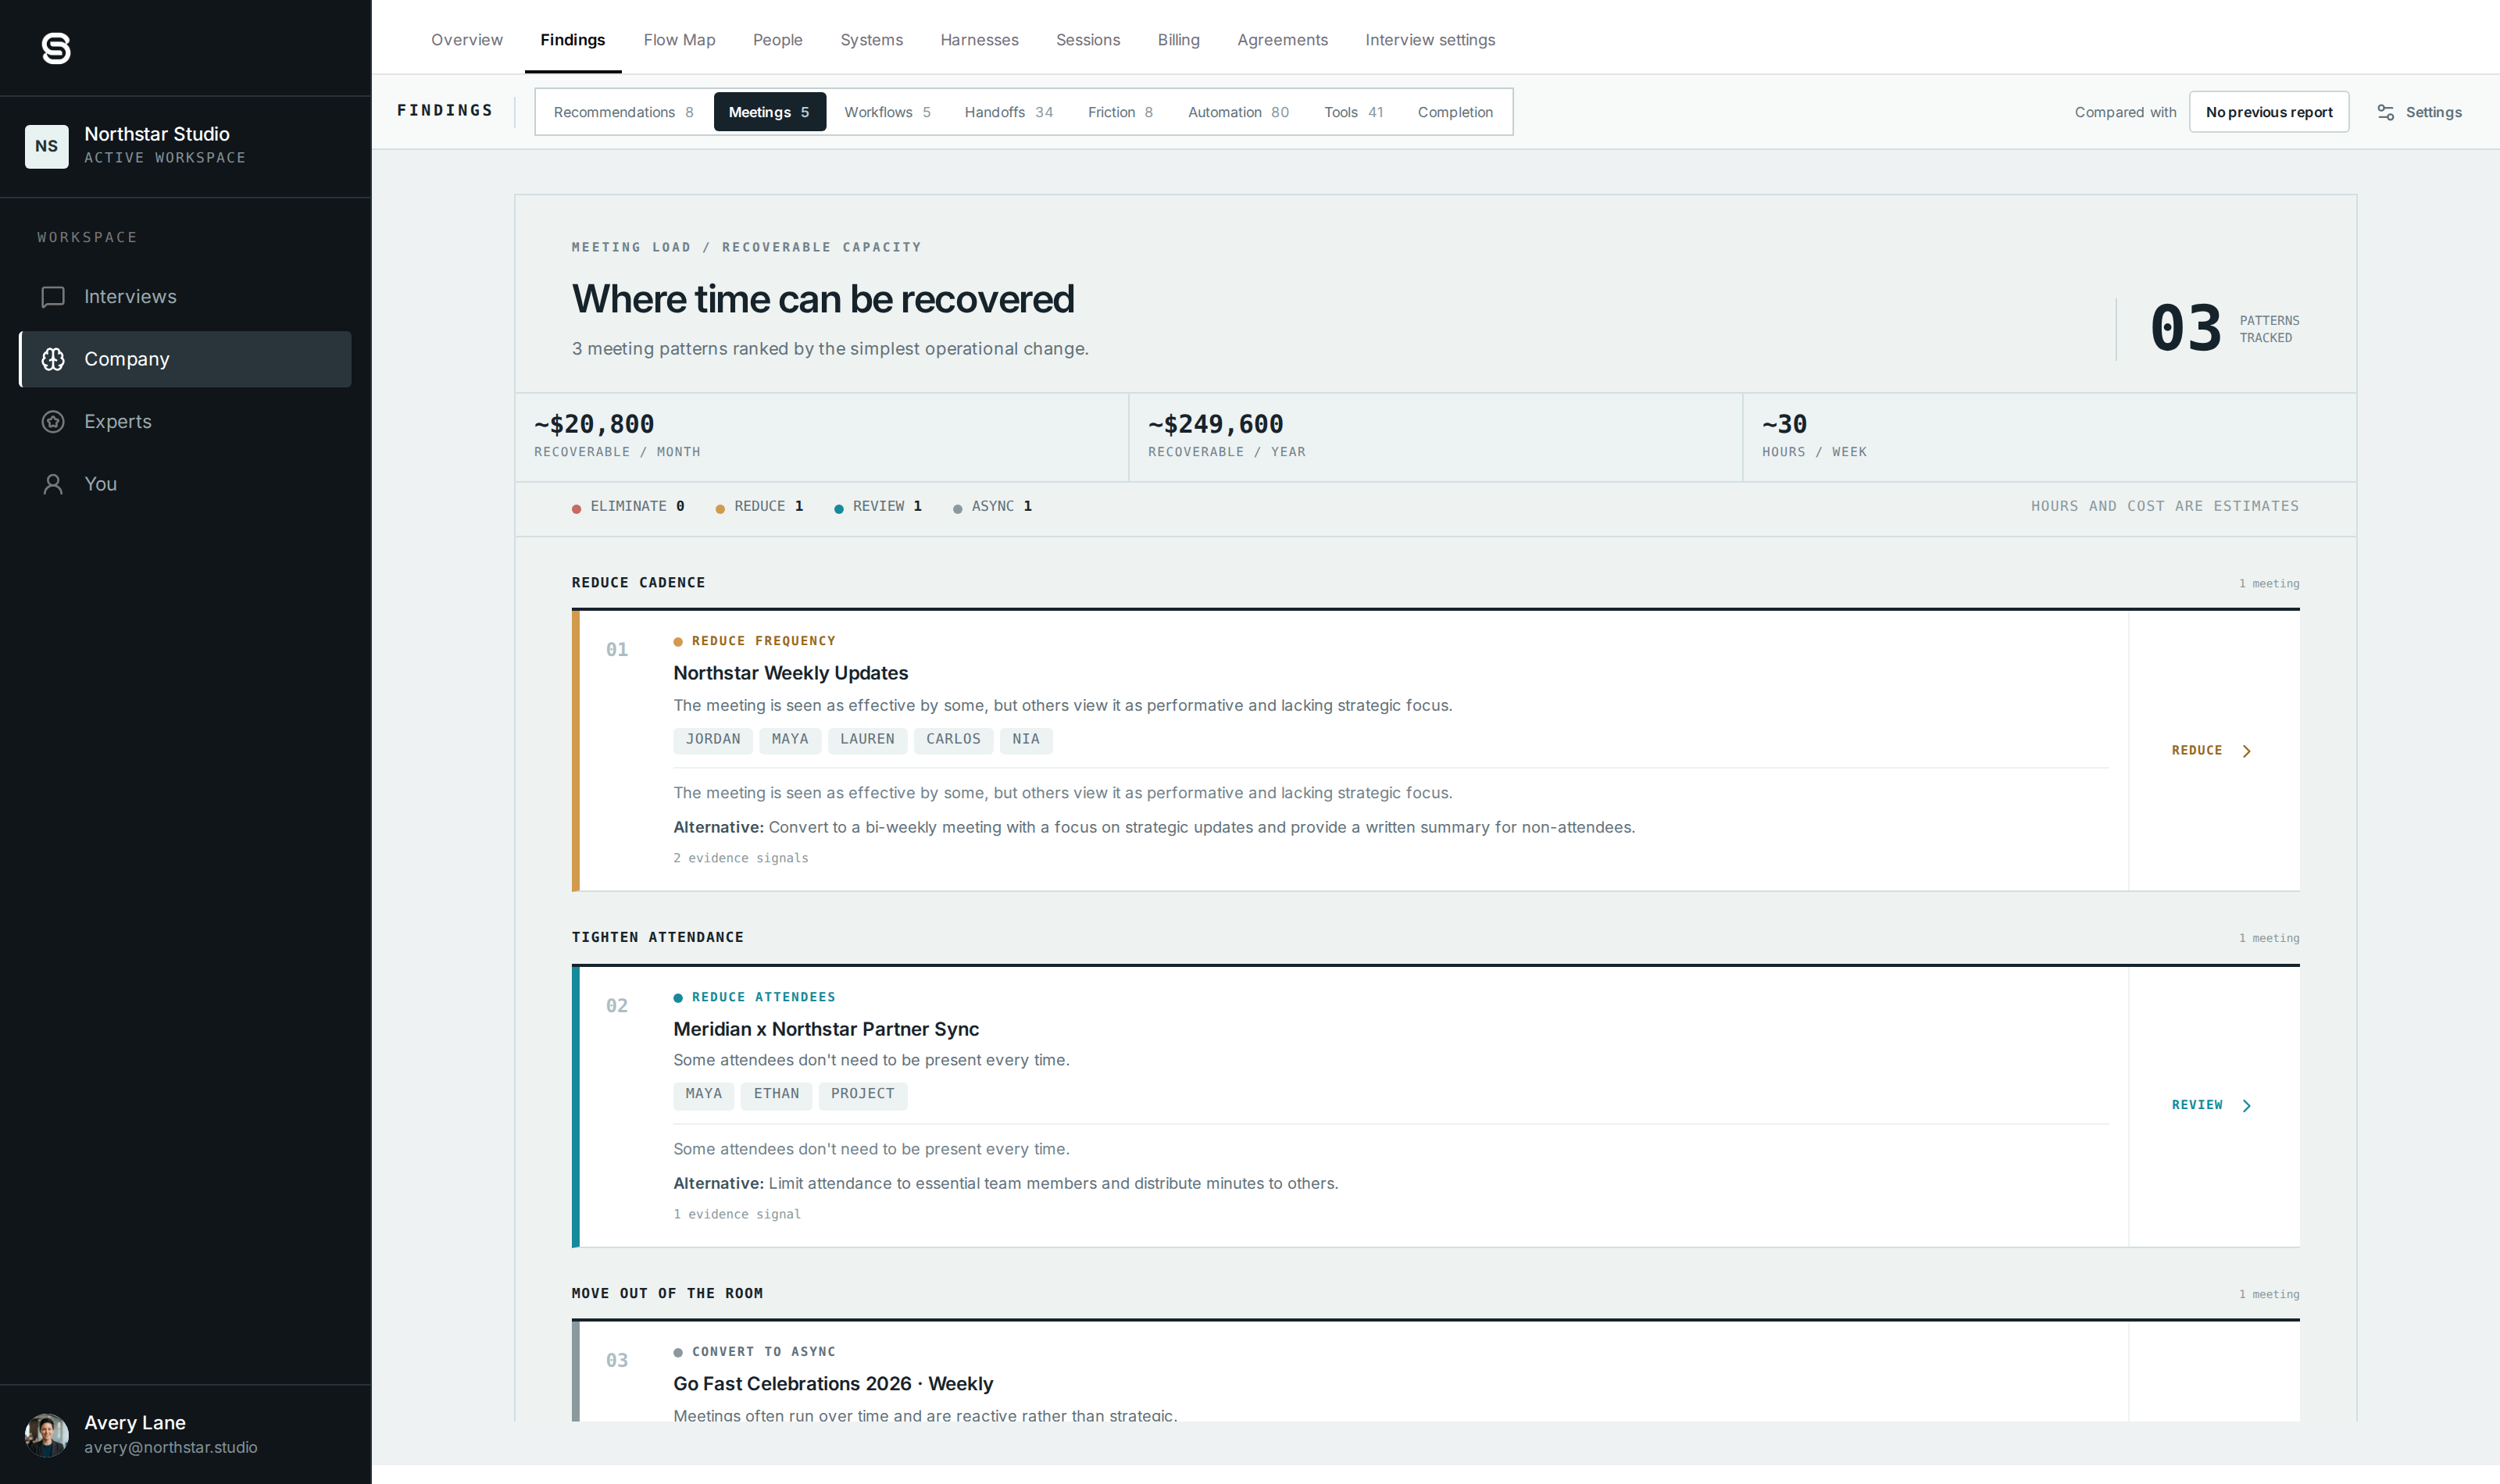
Task: Open the Sessions tab
Action: point(1088,40)
